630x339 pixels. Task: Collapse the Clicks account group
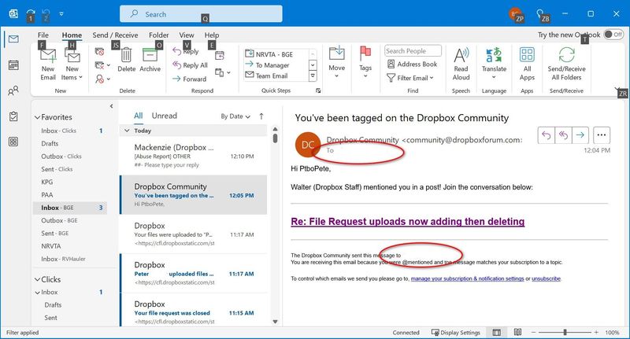pyautogui.click(x=37, y=279)
